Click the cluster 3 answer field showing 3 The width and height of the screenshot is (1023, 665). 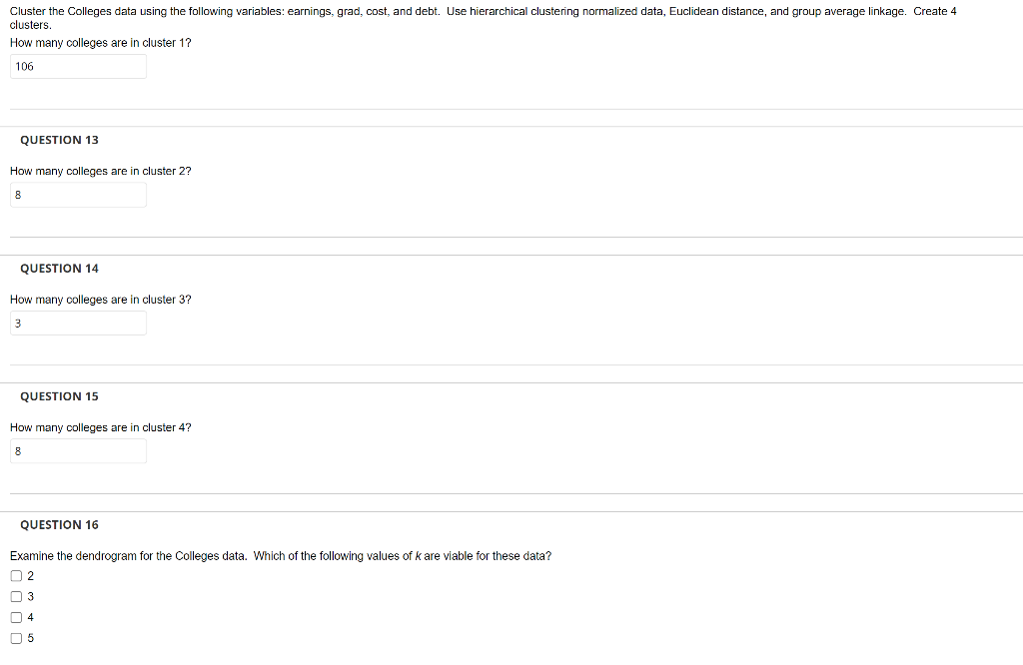click(77, 323)
